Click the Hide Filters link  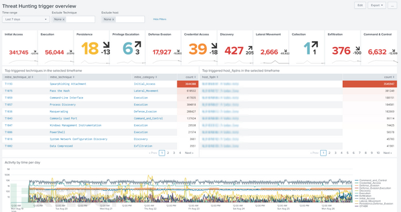tap(160, 19)
